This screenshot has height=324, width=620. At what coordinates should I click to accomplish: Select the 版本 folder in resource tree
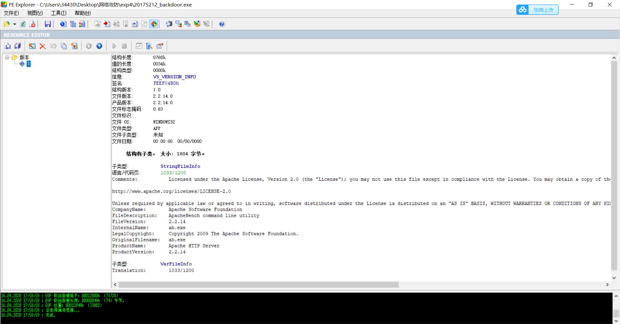24,57
